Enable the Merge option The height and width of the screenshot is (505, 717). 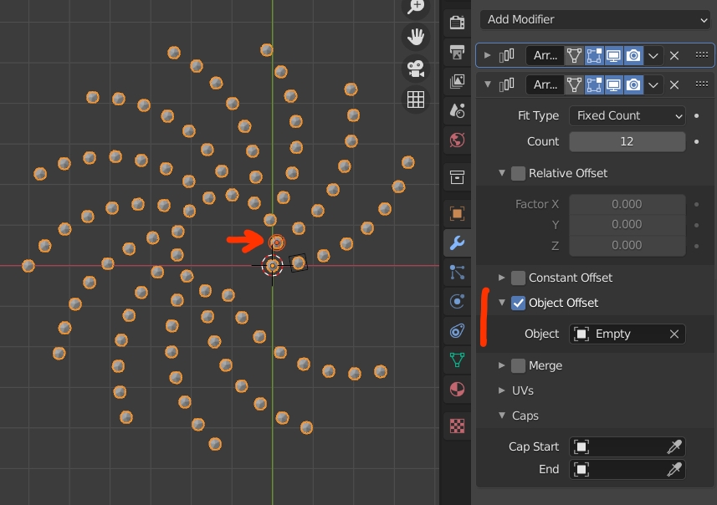[518, 365]
